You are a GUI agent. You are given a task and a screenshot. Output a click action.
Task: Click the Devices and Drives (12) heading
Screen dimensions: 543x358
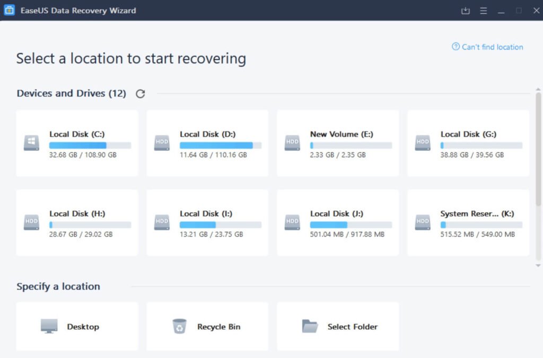pyautogui.click(x=72, y=93)
